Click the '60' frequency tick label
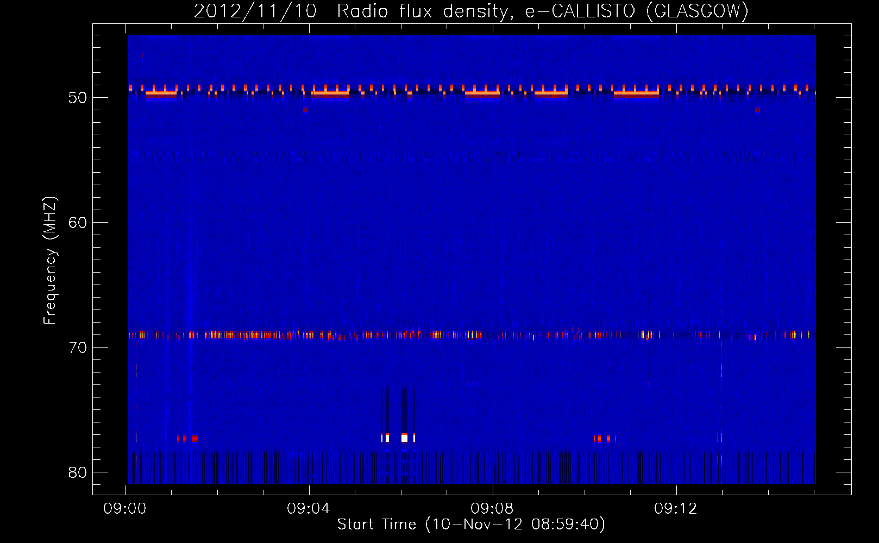The width and height of the screenshot is (879, 543). coord(78,223)
